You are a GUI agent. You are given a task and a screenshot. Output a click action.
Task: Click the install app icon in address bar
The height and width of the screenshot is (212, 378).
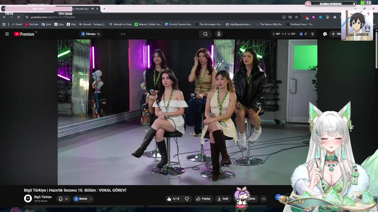(284, 17)
